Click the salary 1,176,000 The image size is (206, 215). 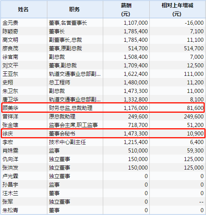coord(136,108)
